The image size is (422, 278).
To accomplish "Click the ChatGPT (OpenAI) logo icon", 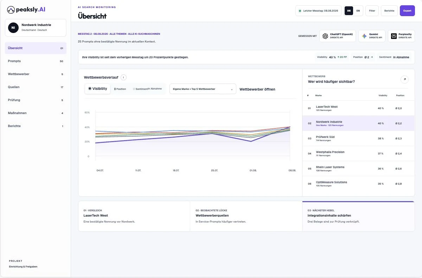I will (x=325, y=36).
